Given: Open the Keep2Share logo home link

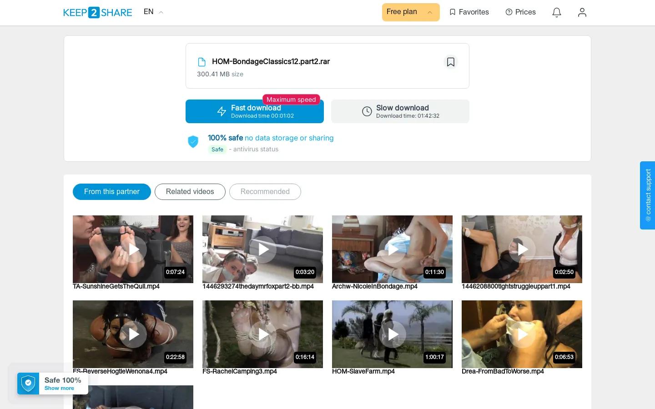Looking at the screenshot, I should coord(97,12).
